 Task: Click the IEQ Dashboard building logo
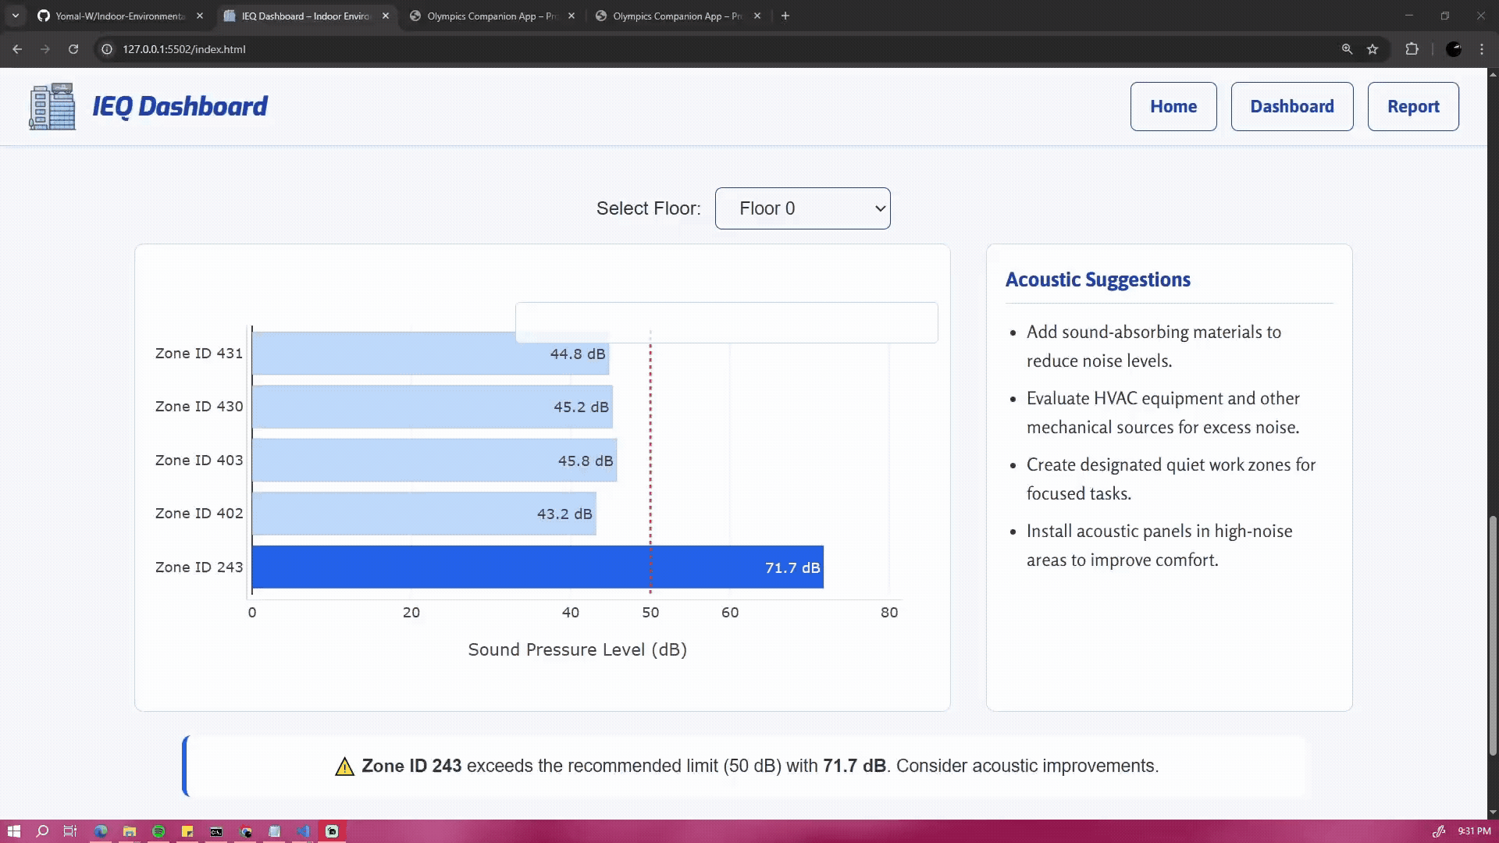[x=52, y=106]
